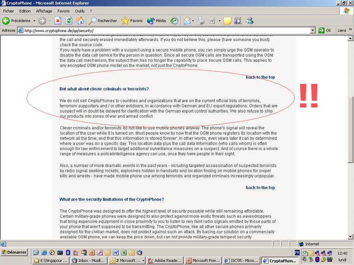Open the Fichier menu
Screen dimensions: 354x265
tap(8, 11)
